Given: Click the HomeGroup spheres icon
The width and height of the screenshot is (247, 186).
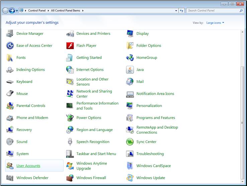Looking at the screenshot, I should pyautogui.click(x=130, y=58).
